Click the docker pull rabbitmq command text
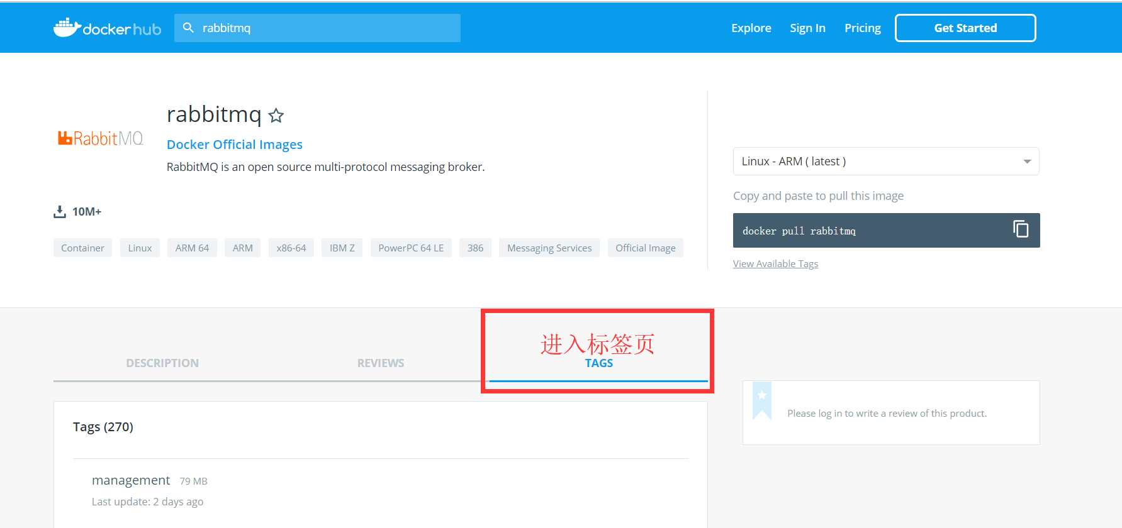This screenshot has width=1122, height=528. pos(799,231)
